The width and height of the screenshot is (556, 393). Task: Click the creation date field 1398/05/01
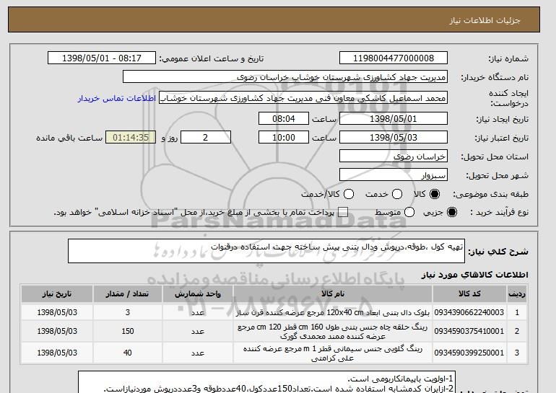[x=394, y=118]
